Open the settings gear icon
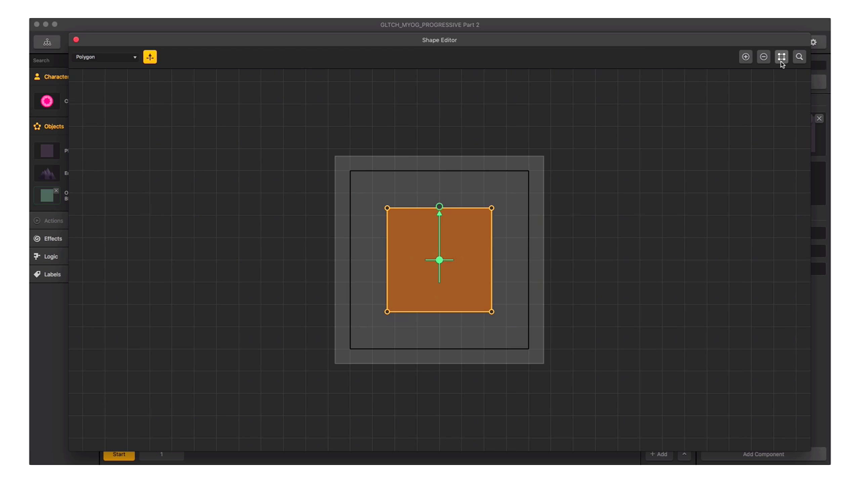 pyautogui.click(x=814, y=42)
